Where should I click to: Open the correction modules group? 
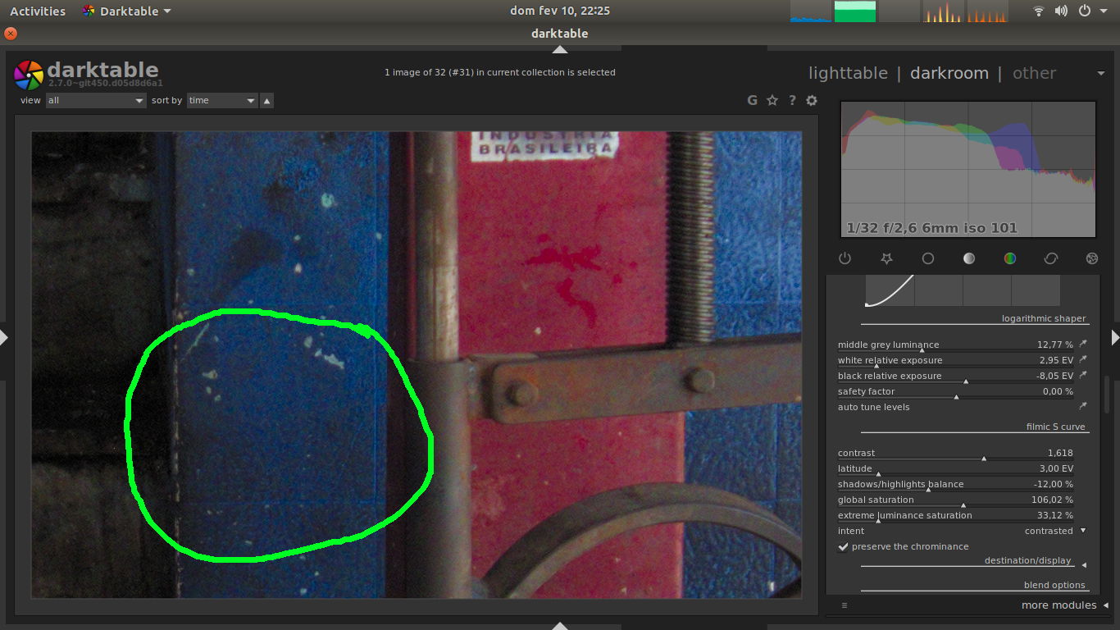tap(1051, 258)
